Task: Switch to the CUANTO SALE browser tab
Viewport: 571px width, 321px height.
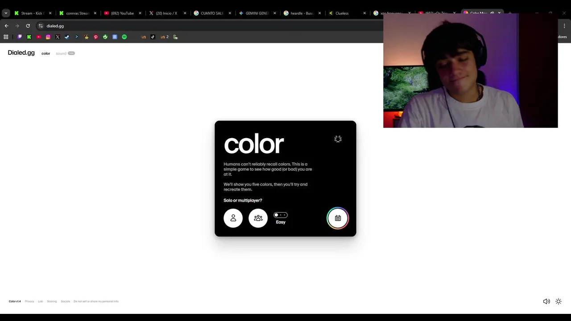Action: tap(212, 13)
